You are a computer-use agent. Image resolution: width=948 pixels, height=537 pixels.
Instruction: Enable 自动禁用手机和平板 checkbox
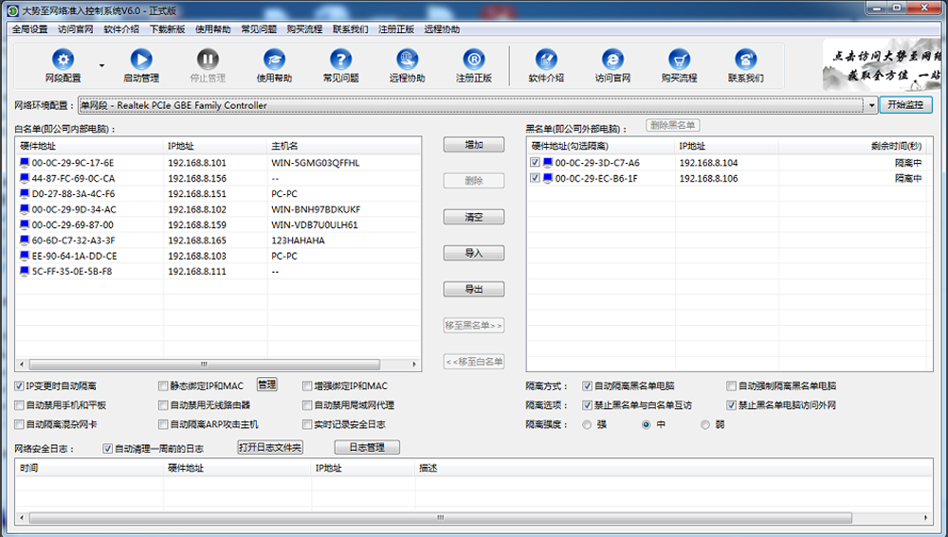pyautogui.click(x=20, y=405)
